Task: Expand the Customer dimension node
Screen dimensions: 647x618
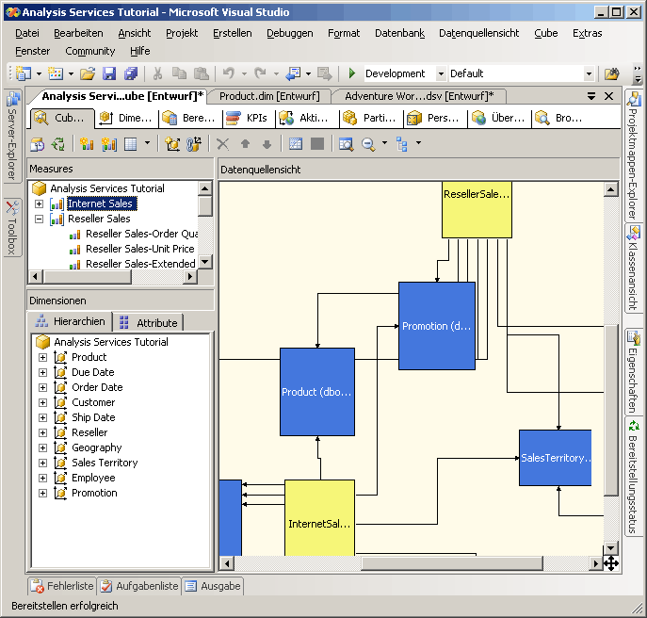Action: point(43,402)
